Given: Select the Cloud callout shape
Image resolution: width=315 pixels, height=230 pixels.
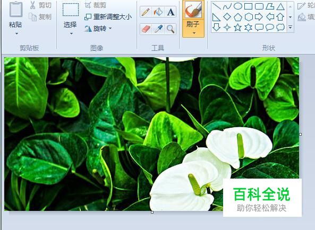Looking at the screenshot, I should pyautogui.click(x=280, y=27).
